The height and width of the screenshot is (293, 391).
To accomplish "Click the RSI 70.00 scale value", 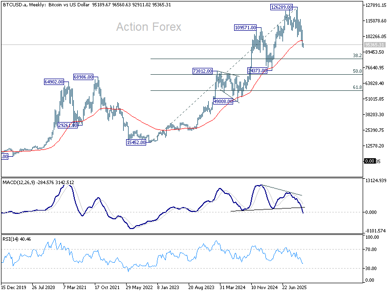I will point(371,250).
